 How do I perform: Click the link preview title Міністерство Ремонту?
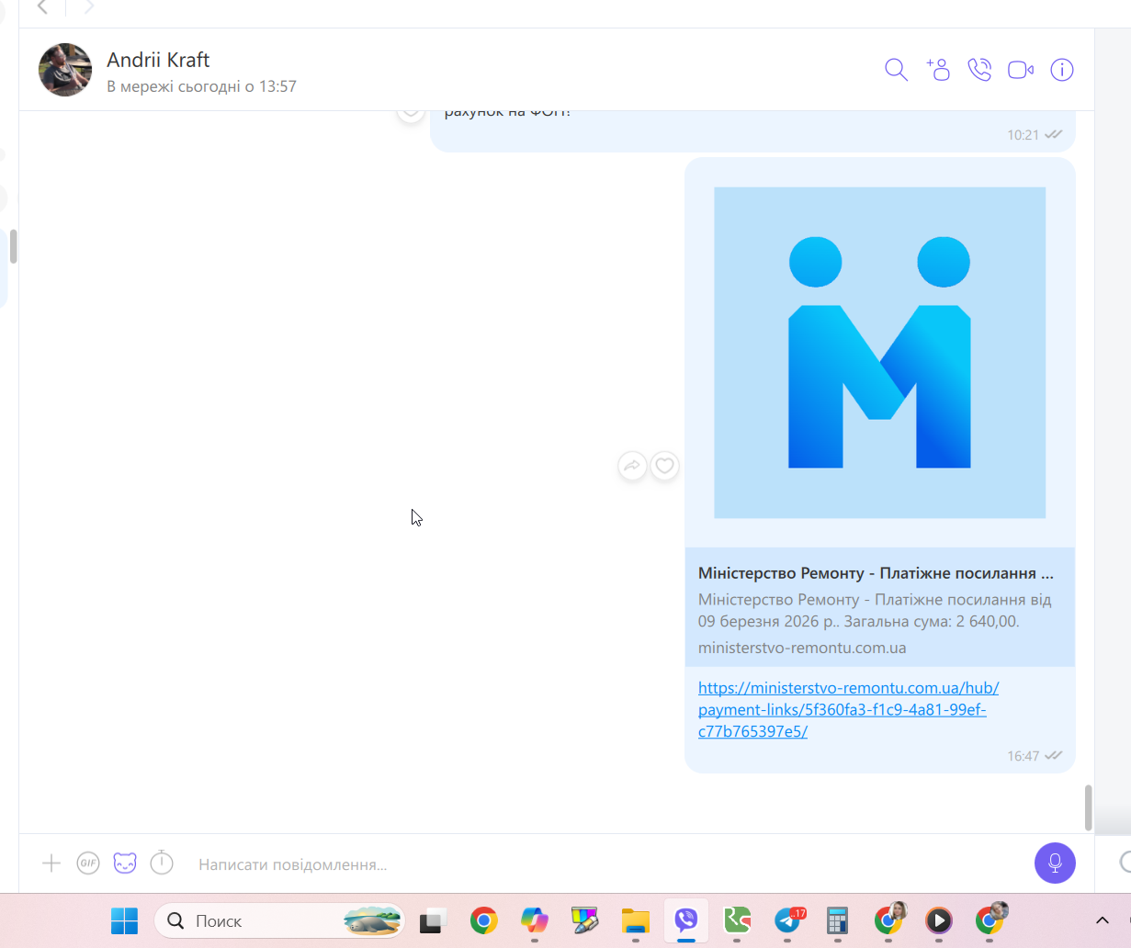[876, 573]
